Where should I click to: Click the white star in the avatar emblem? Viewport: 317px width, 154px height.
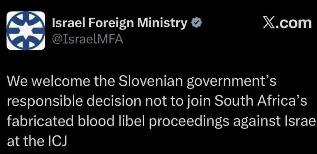point(26,31)
